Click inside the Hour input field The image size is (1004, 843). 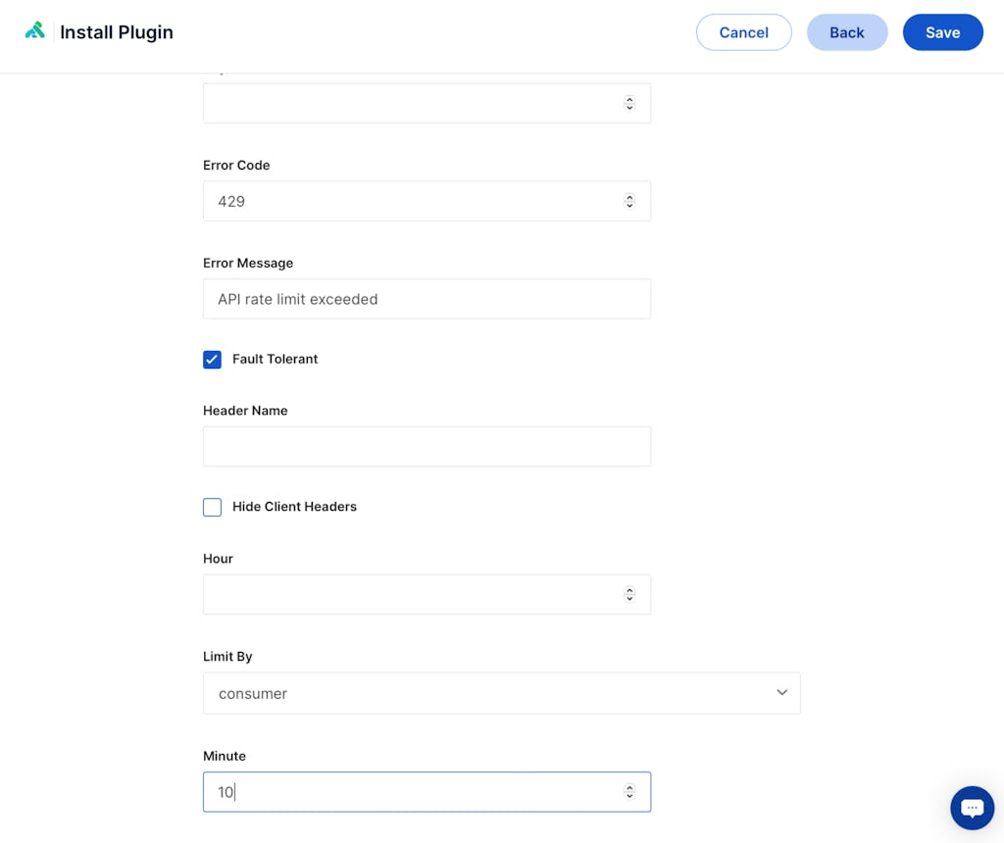click(x=412, y=594)
